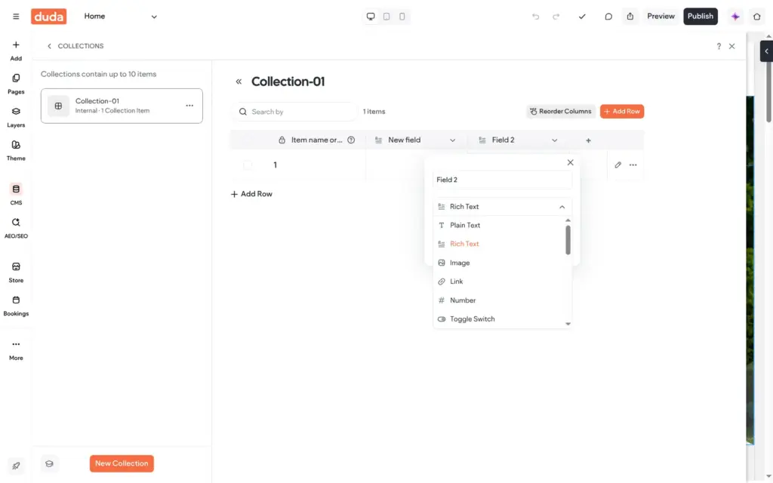Open the Pages panel
The image size is (773, 483).
tap(16, 85)
